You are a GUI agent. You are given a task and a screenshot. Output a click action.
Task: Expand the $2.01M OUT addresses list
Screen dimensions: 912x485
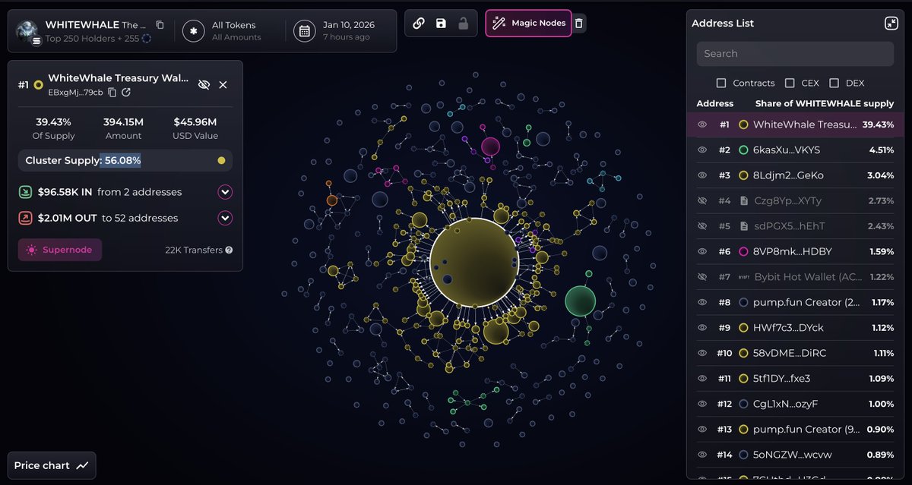coord(225,218)
